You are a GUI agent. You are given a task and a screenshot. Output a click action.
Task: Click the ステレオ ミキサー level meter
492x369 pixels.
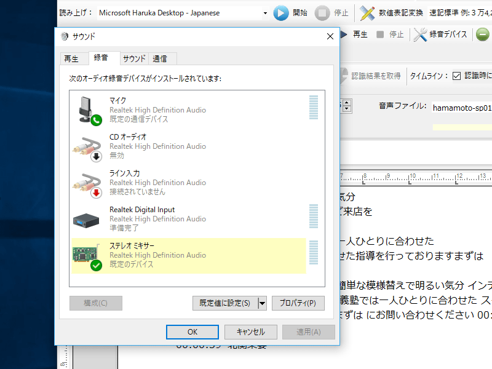[314, 253]
